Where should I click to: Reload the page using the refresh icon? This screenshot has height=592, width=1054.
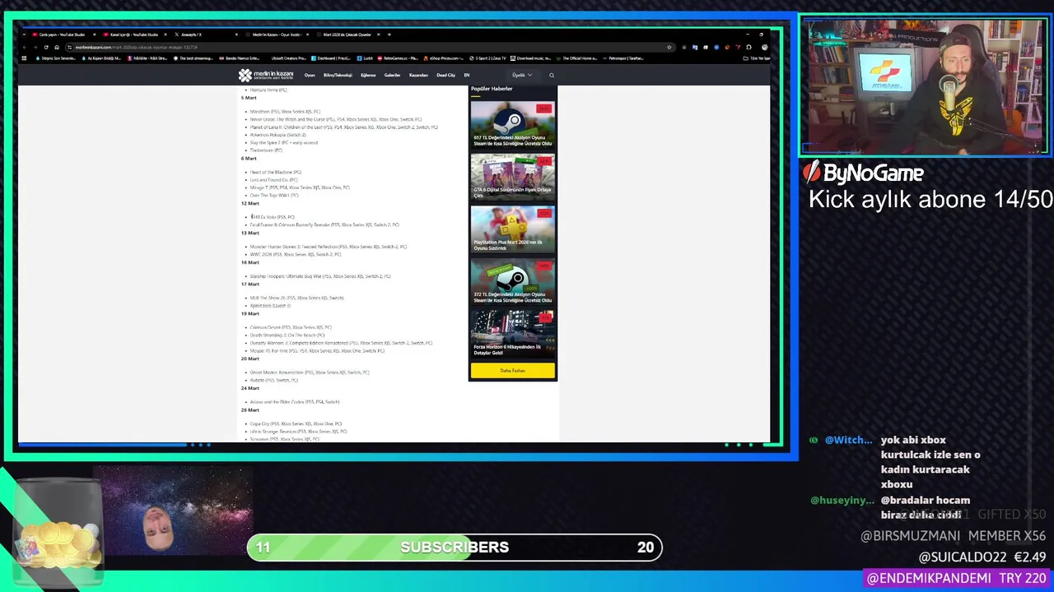point(45,47)
